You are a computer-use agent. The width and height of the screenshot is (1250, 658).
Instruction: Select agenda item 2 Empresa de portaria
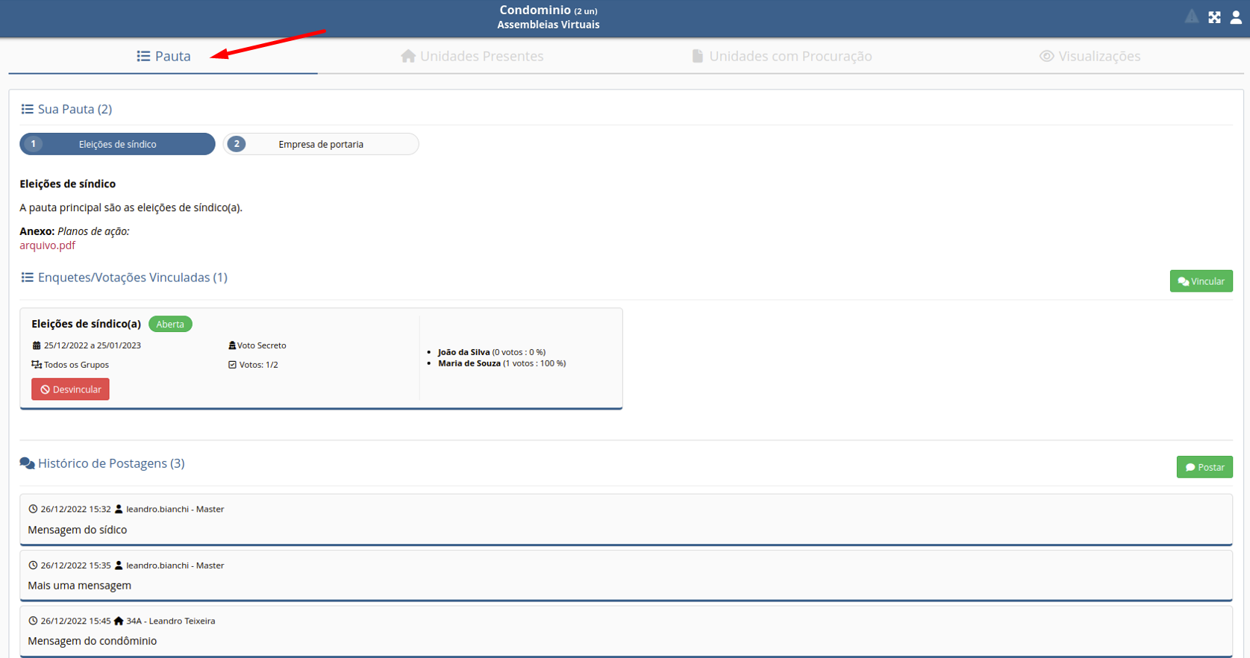(321, 144)
